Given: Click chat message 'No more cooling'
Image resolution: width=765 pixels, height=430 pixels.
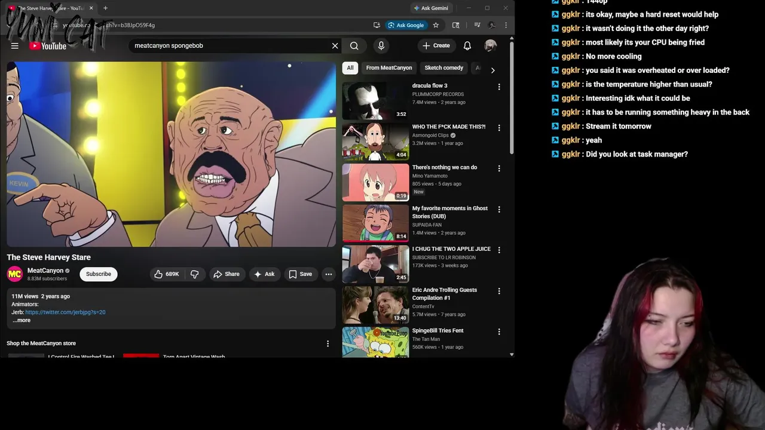Looking at the screenshot, I should (x=614, y=56).
